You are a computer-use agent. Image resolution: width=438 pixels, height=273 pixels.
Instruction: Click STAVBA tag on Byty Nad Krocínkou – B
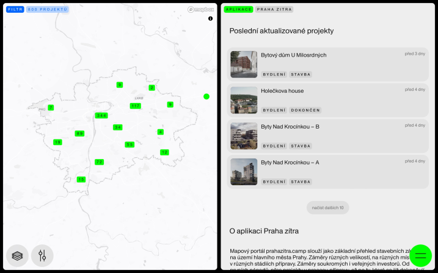301,146
